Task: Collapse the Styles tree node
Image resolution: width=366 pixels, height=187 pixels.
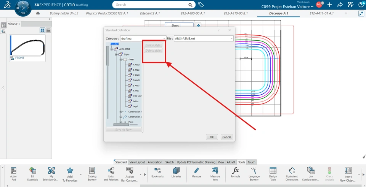Action: tap(116, 54)
